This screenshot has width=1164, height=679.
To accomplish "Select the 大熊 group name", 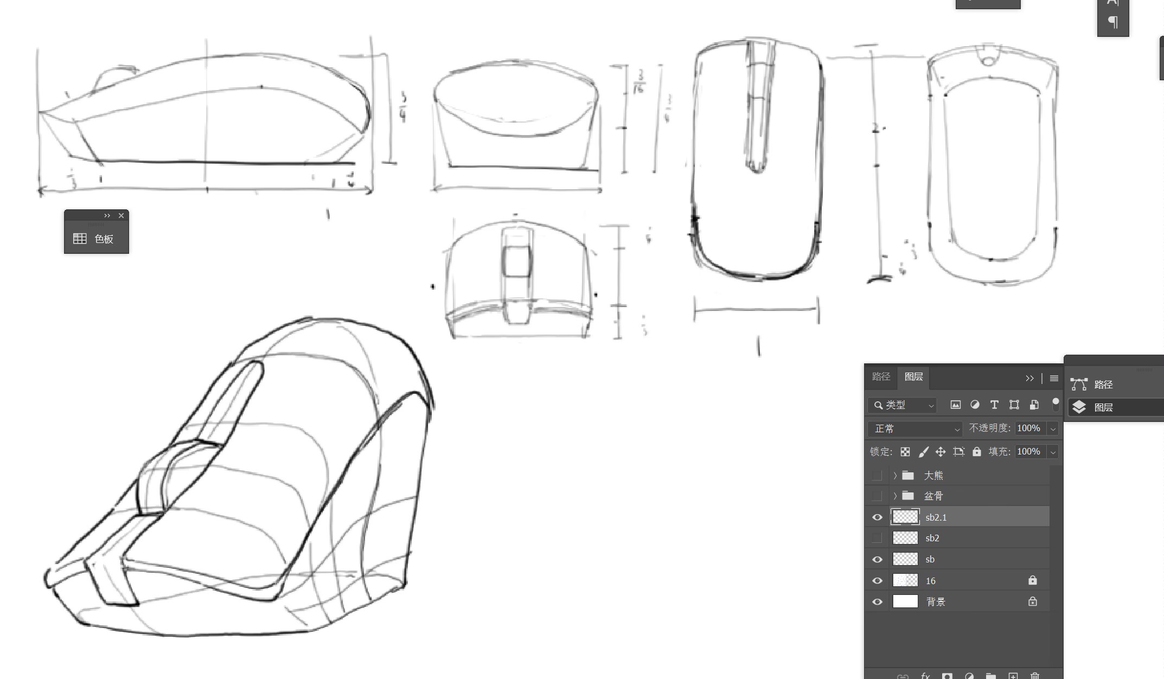I will (933, 476).
